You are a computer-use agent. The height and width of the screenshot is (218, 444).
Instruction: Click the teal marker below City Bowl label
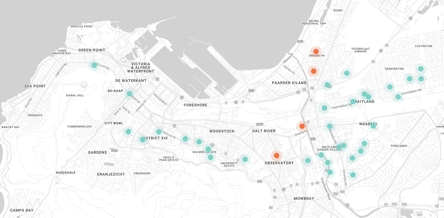[128, 132]
